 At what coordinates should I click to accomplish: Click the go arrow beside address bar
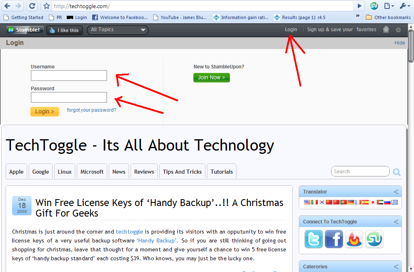[359, 6]
